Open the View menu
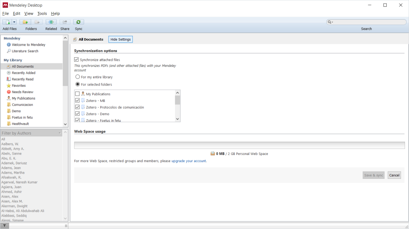 pyautogui.click(x=29, y=14)
